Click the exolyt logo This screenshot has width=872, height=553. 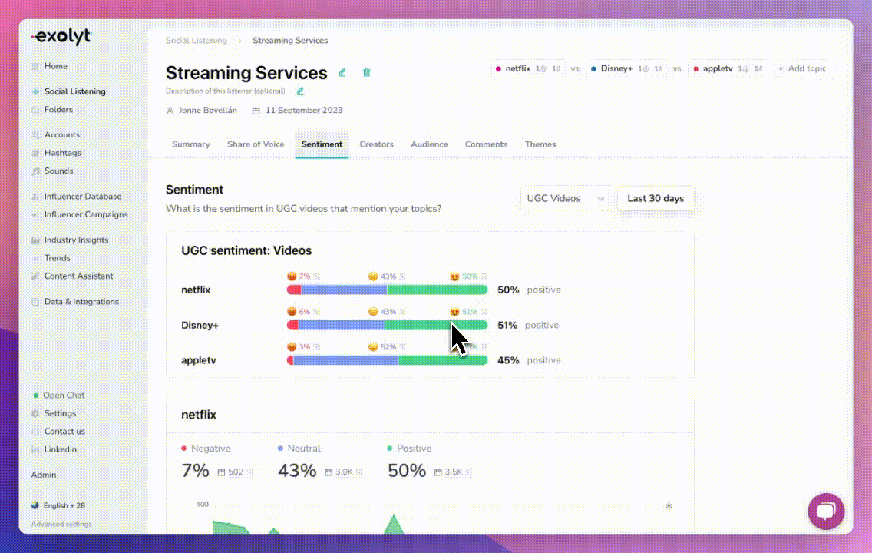61,37
